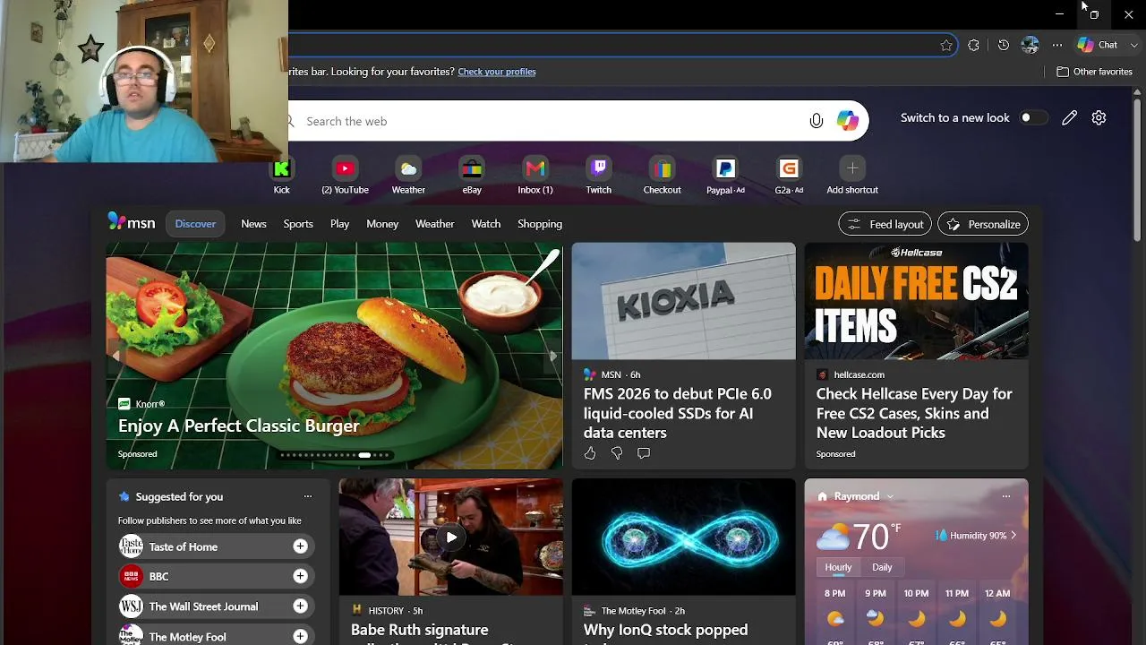Click the carousel slide indicator dots
This screenshot has width=1146, height=645.
click(x=335, y=455)
